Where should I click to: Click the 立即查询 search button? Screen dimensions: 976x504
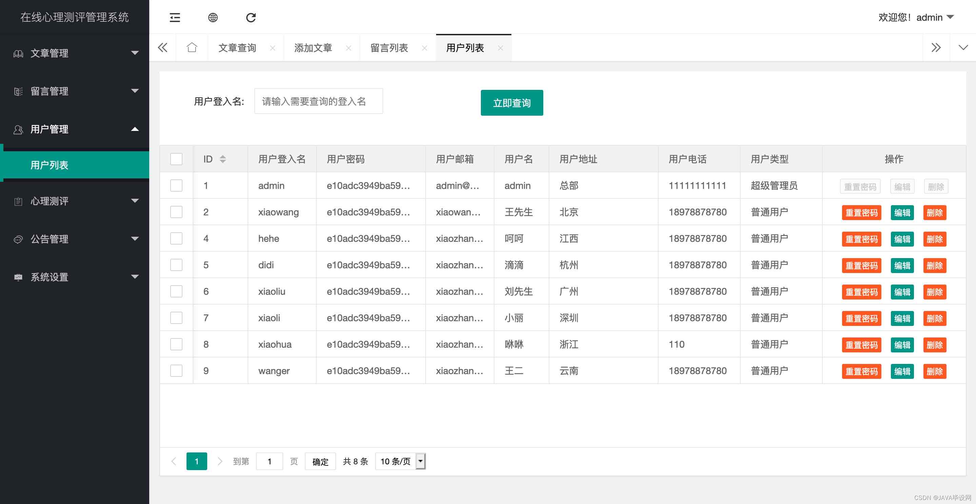click(x=511, y=103)
